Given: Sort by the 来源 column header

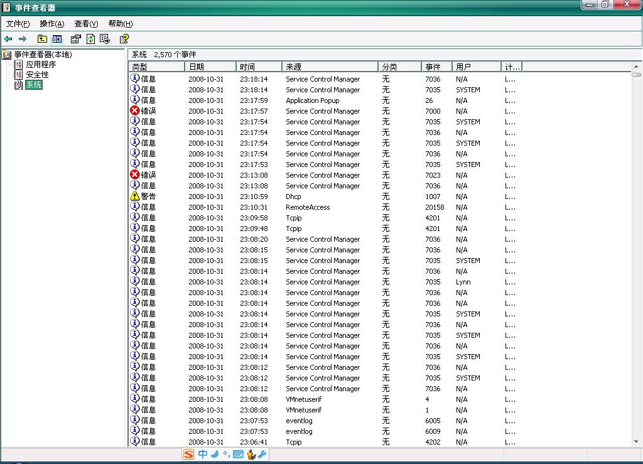Looking at the screenshot, I should (x=329, y=67).
